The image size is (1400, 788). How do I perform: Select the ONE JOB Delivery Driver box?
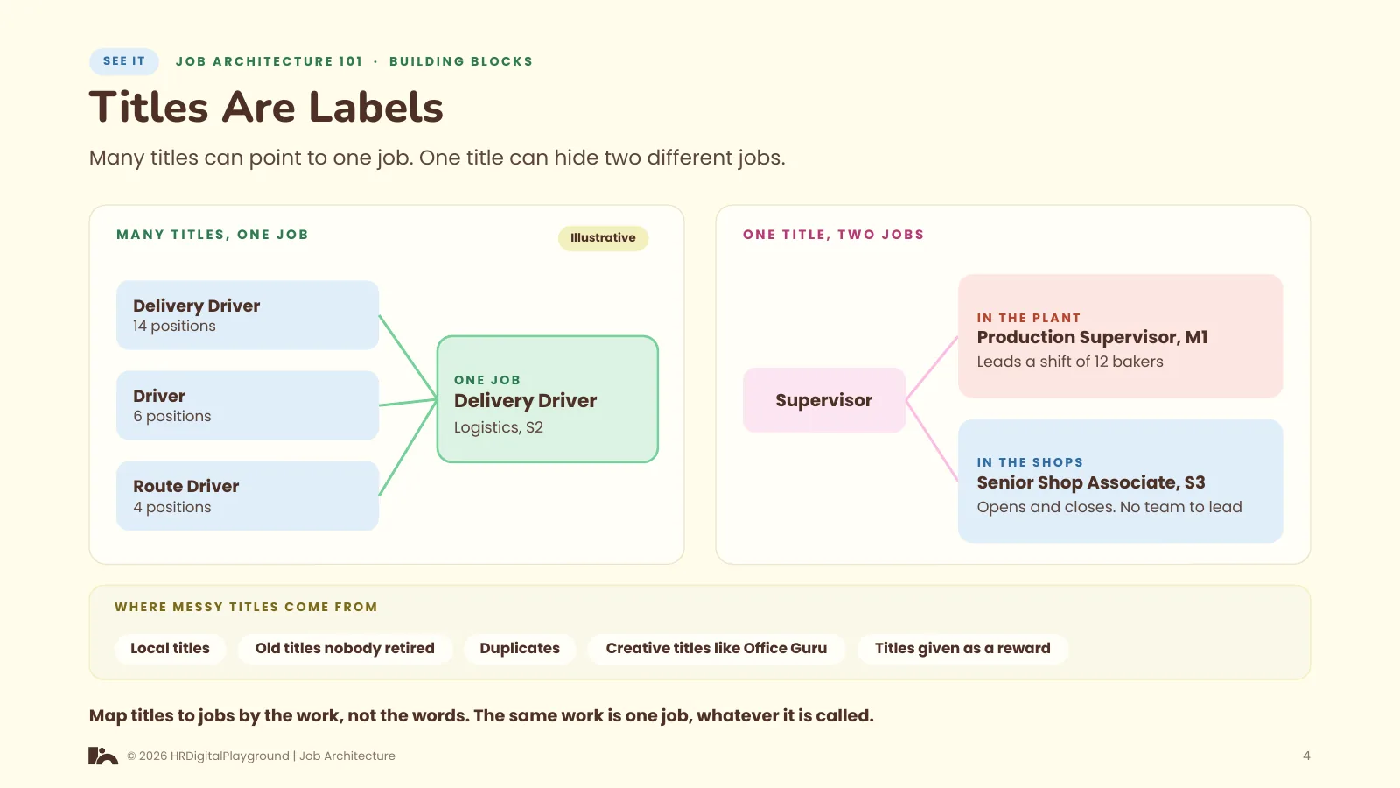(x=548, y=399)
